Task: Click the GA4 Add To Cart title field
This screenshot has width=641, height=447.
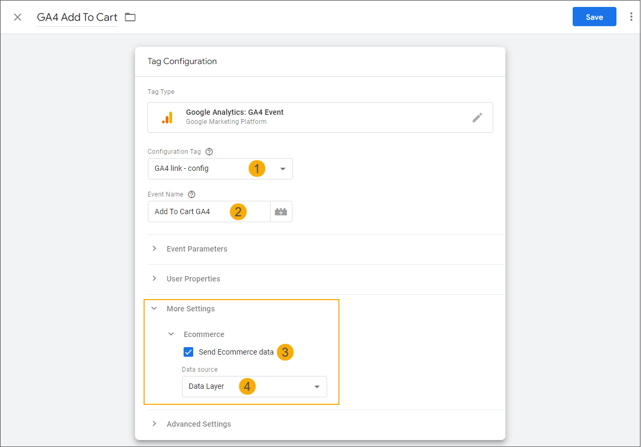Action: click(76, 17)
